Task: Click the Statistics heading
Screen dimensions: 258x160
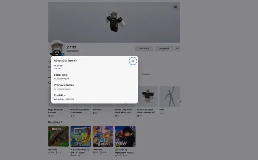Action: point(60,96)
